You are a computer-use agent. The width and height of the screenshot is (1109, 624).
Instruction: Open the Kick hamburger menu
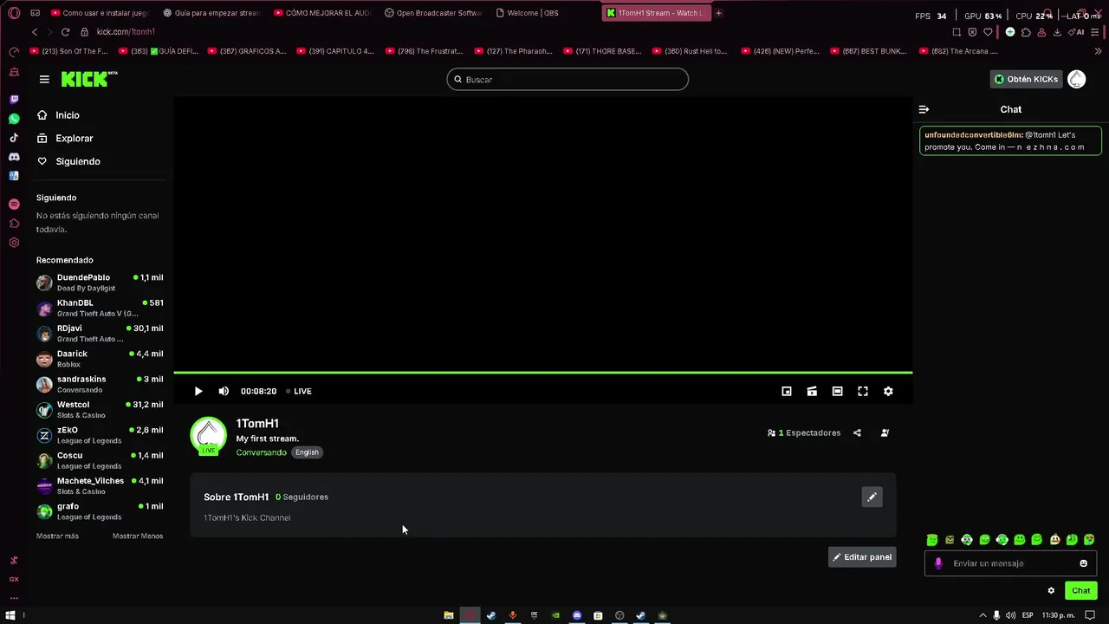point(44,79)
